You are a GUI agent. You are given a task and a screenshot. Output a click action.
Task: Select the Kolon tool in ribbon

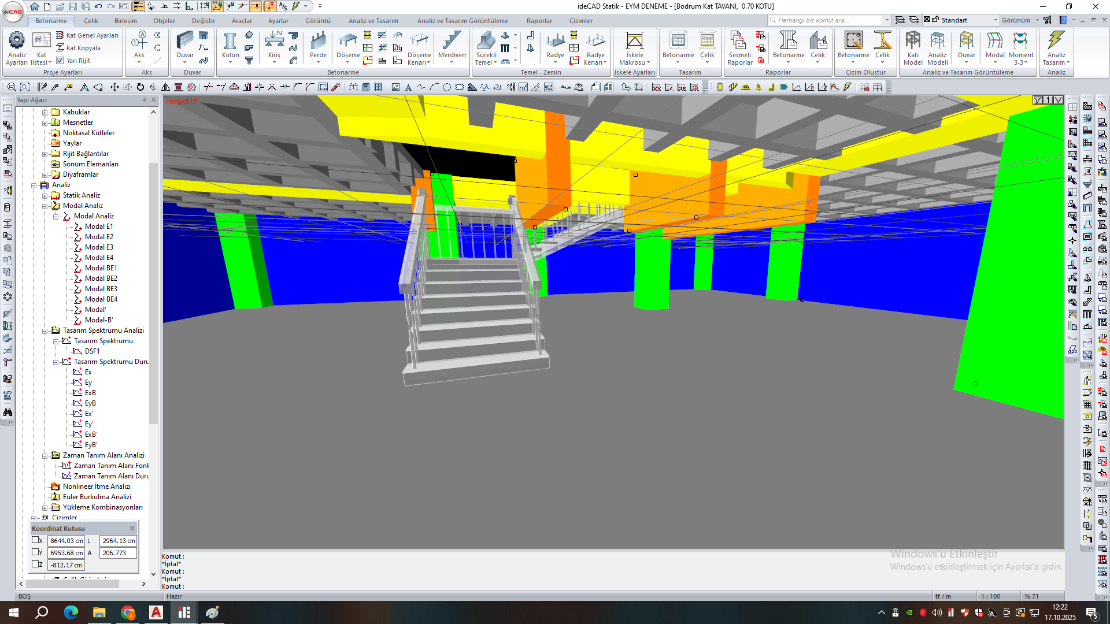(230, 45)
